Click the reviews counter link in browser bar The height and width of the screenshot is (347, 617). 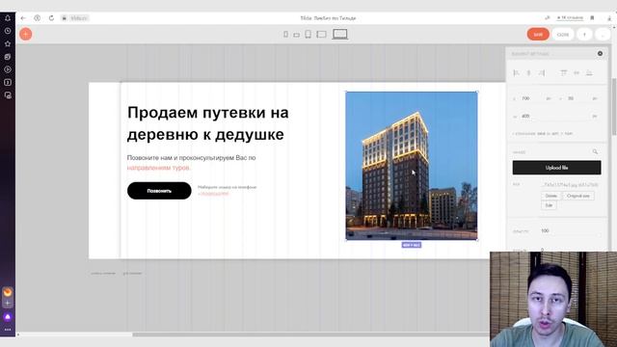570,18
